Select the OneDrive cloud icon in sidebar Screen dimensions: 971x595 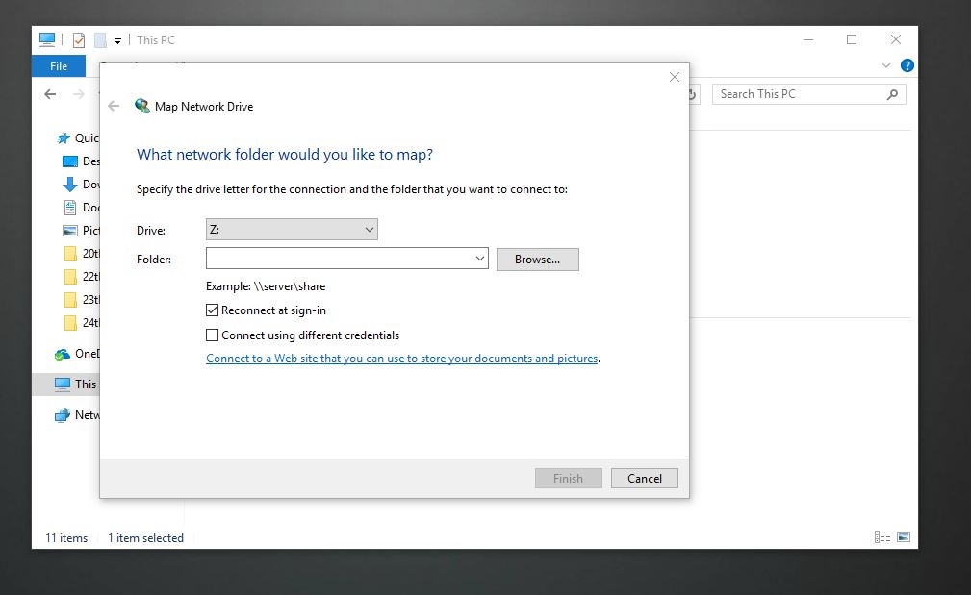(x=62, y=355)
